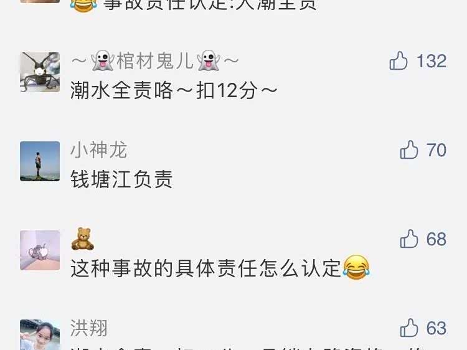The height and width of the screenshot is (350, 467).
Task: Like 小神龙's comment with thumbs-up
Action: coord(409,149)
